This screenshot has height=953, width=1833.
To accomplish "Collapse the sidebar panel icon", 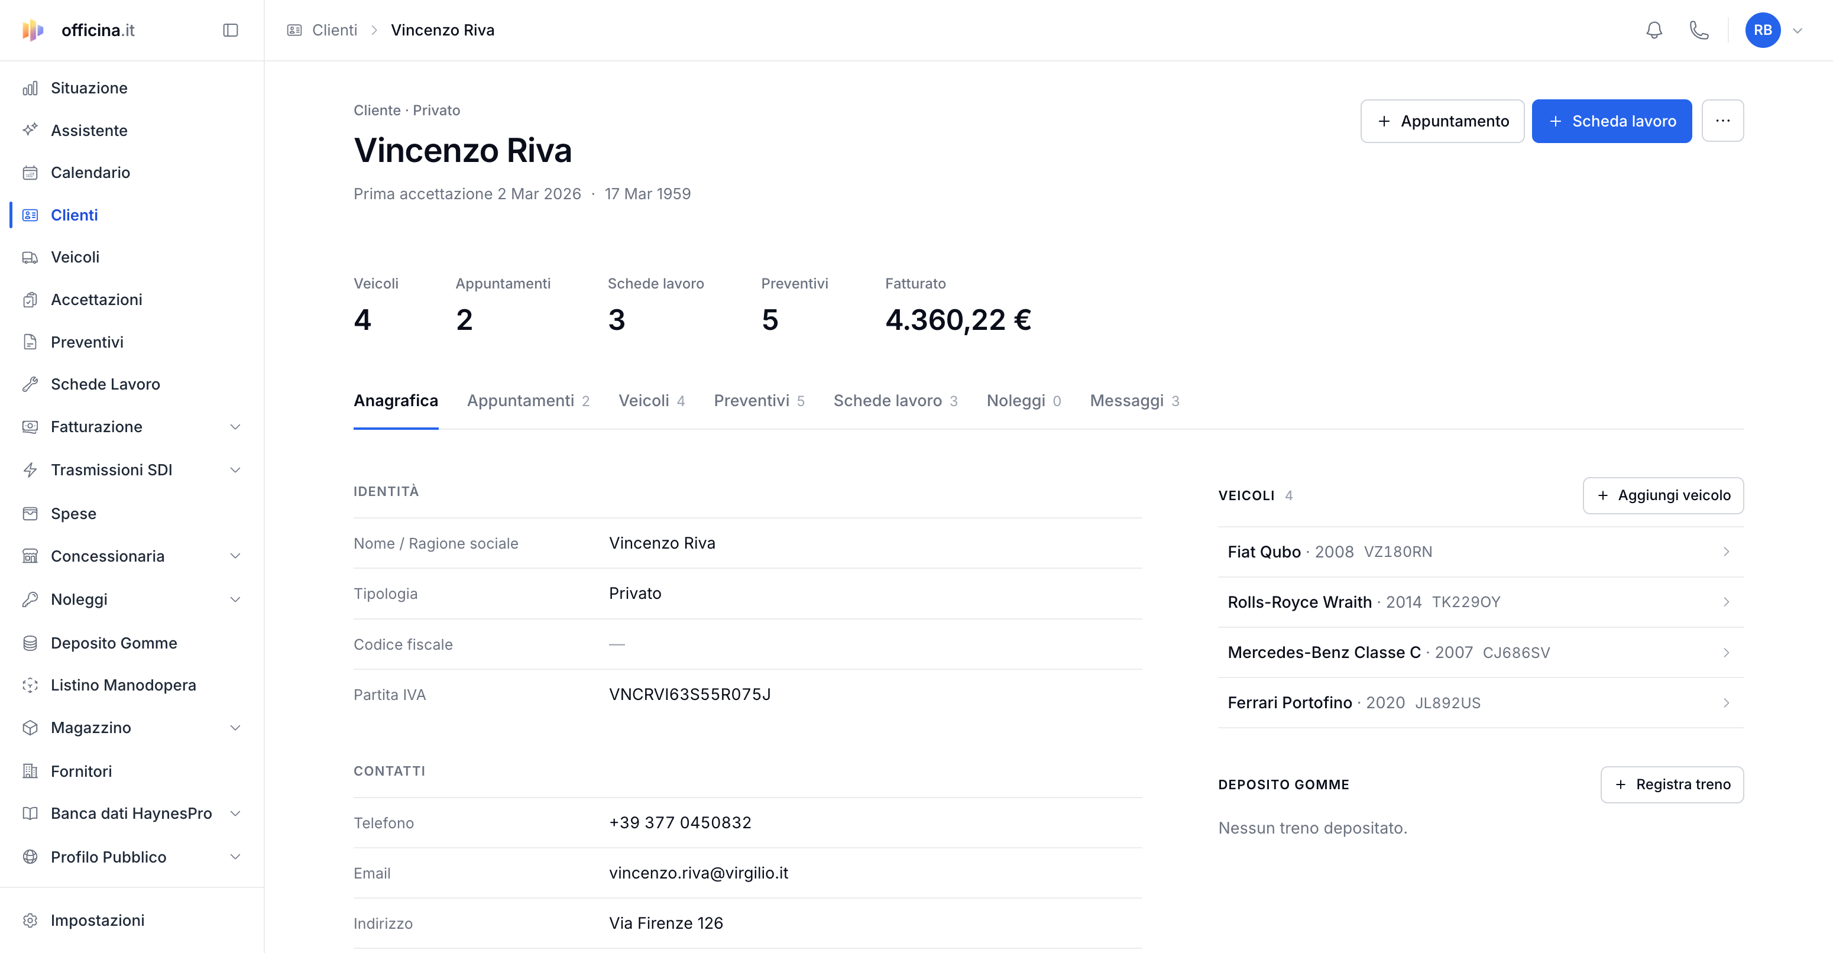I will [231, 30].
